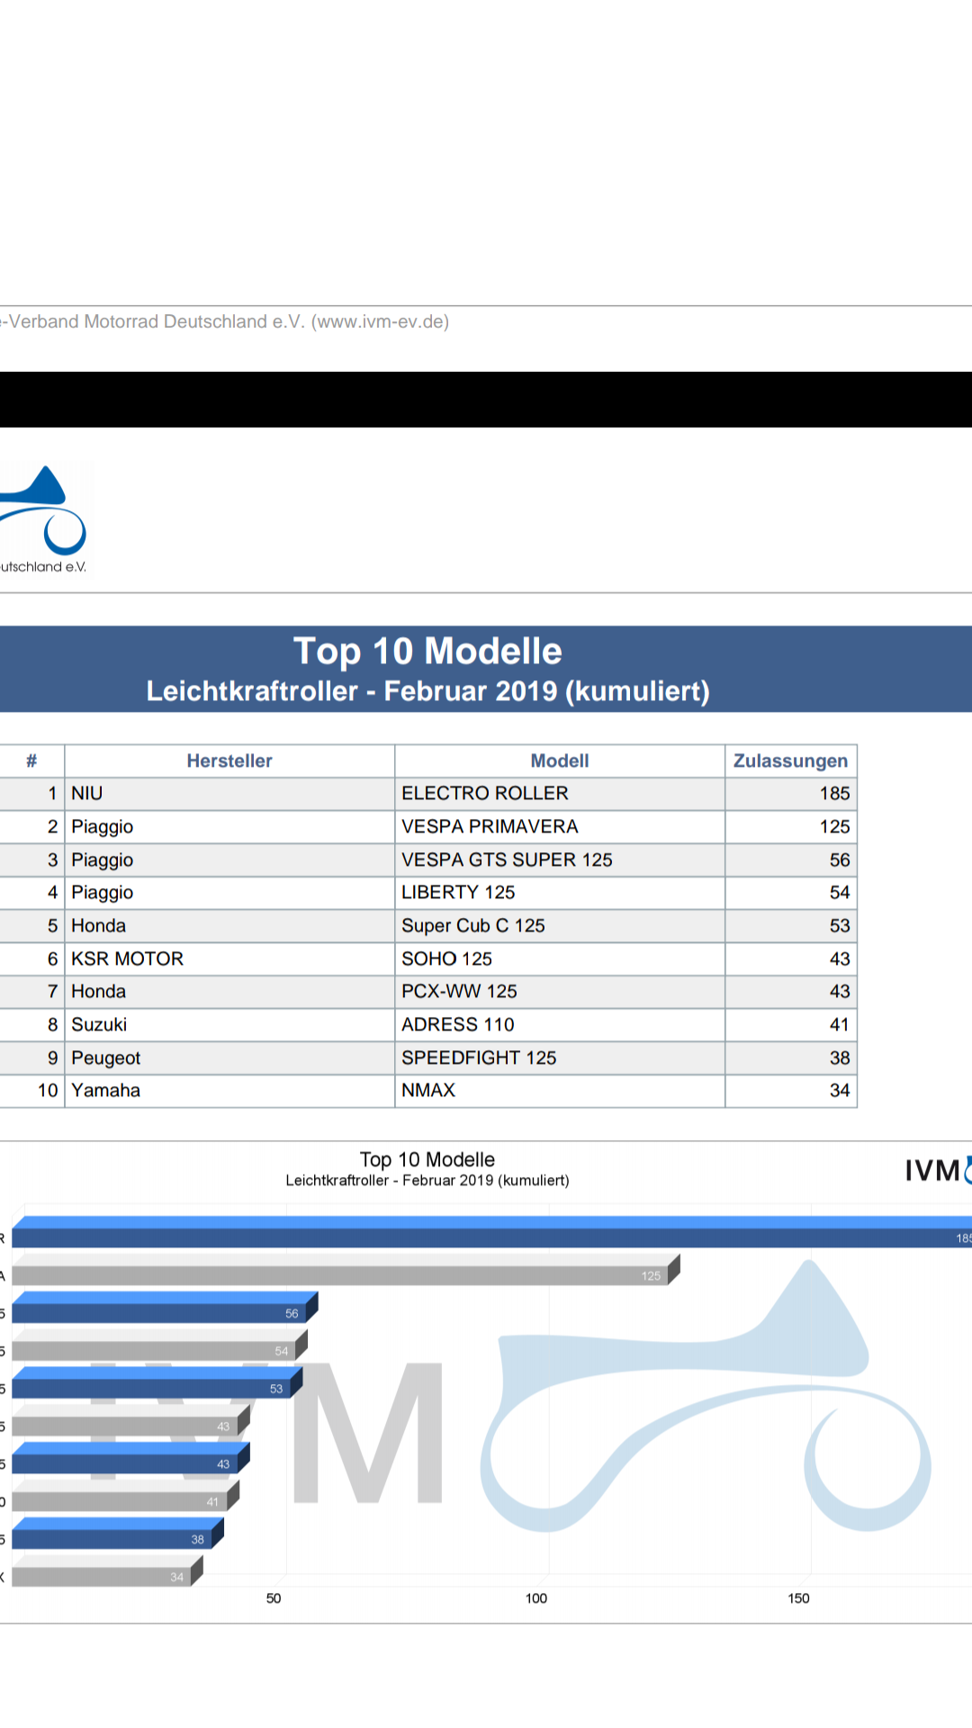Select the Super Cub C 125 cell
This screenshot has width=972, height=1728.
pos(472,925)
